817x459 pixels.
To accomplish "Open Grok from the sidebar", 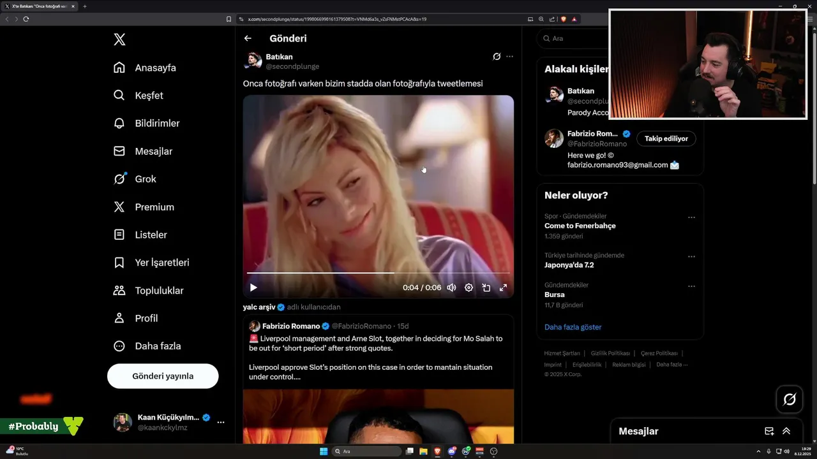I will [x=135, y=179].
